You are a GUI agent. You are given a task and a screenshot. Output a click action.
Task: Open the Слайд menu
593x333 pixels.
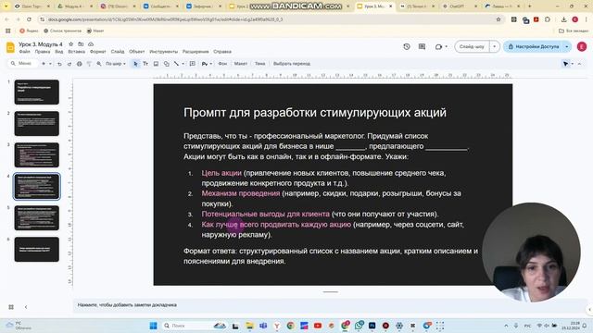[x=118, y=52]
